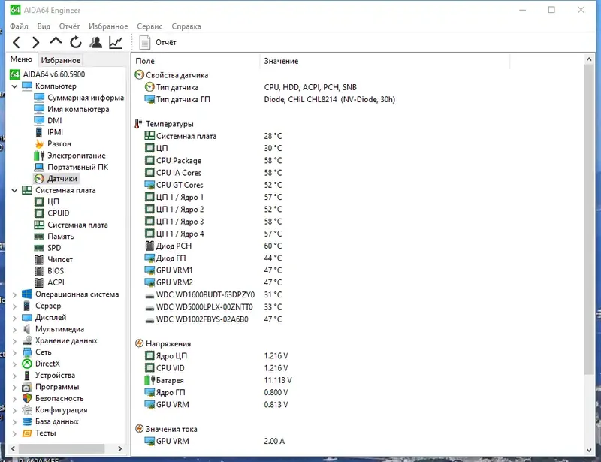This screenshot has height=462, width=601.
Task: Open the Вид menu
Action: (44, 26)
